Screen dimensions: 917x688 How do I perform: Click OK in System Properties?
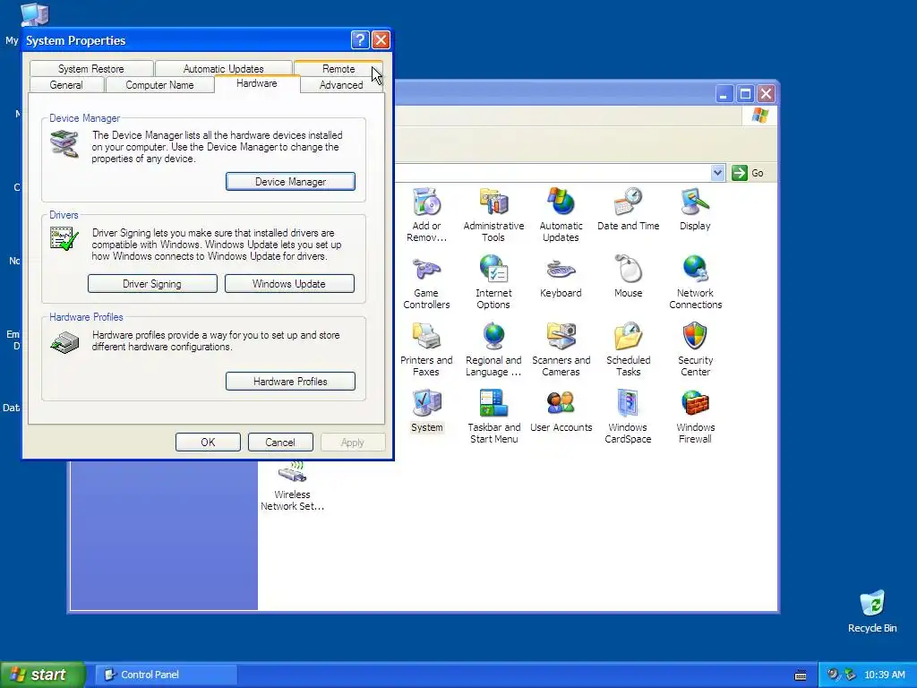[208, 443]
